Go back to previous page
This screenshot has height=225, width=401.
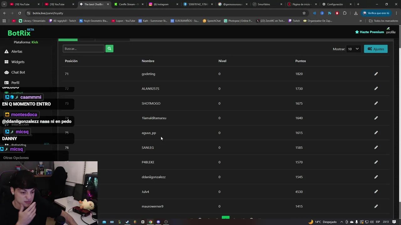tap(4, 13)
